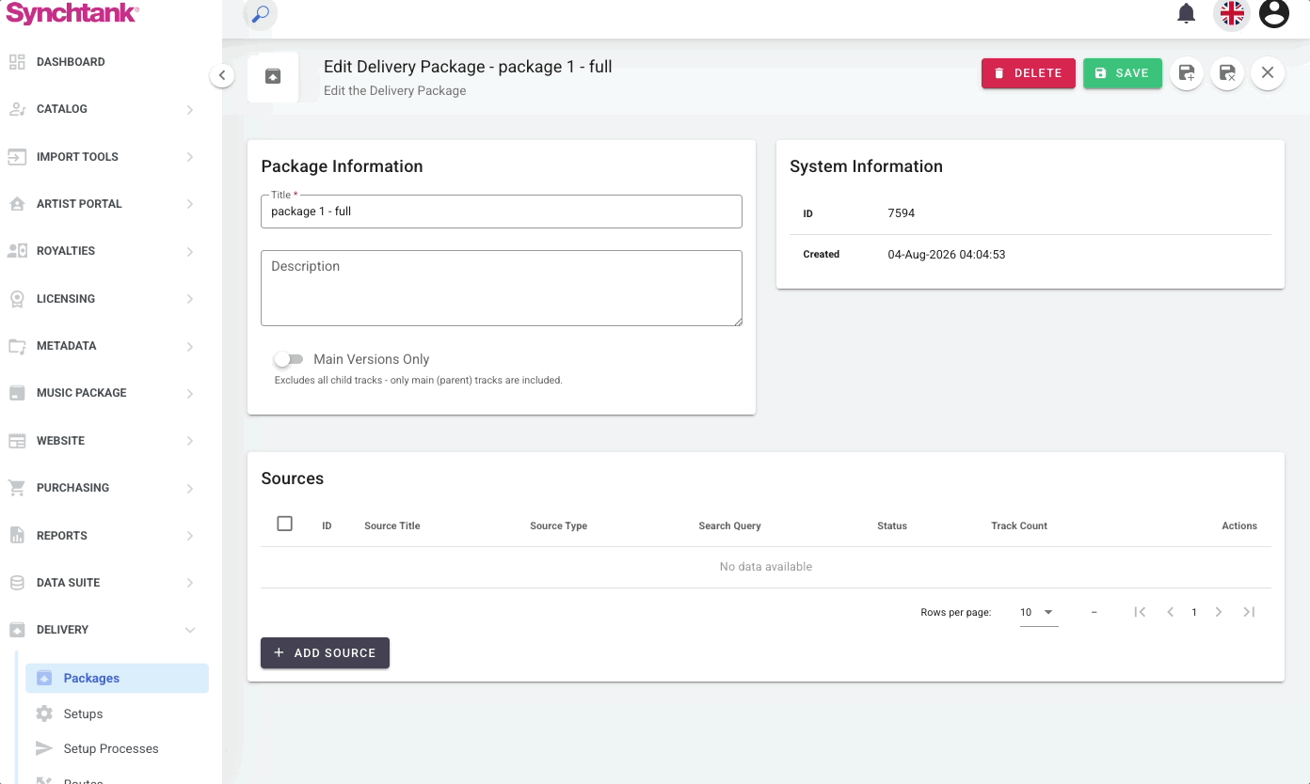This screenshot has width=1310, height=784.
Task: Sort by Source Type column header
Action: click(558, 525)
